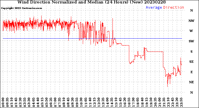Click the 'SW' axis label
This screenshot has height=108, width=199.
click(x=192, y=41)
